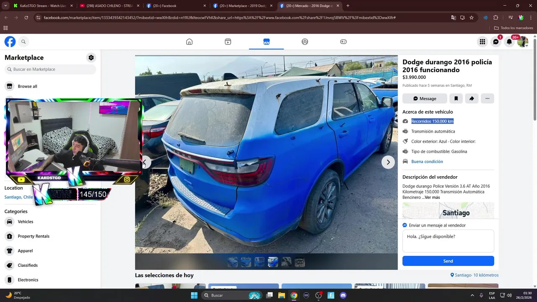Open Classifieds category
The width and height of the screenshot is (537, 302).
pyautogui.click(x=50, y=266)
